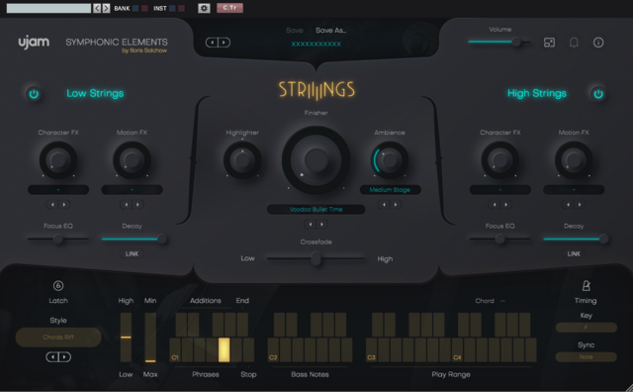The height and width of the screenshot is (392, 633).
Task: Click LINK under Low Strings Decay
Action: pyautogui.click(x=132, y=253)
